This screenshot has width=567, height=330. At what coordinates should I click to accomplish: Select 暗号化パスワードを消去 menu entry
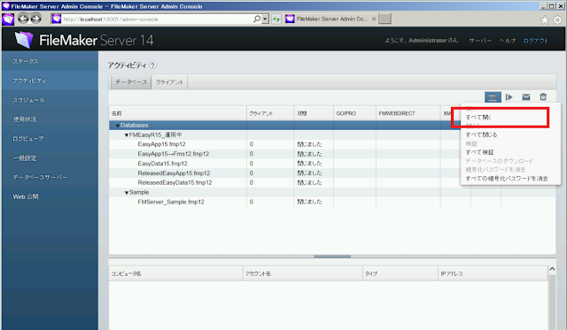click(x=495, y=170)
